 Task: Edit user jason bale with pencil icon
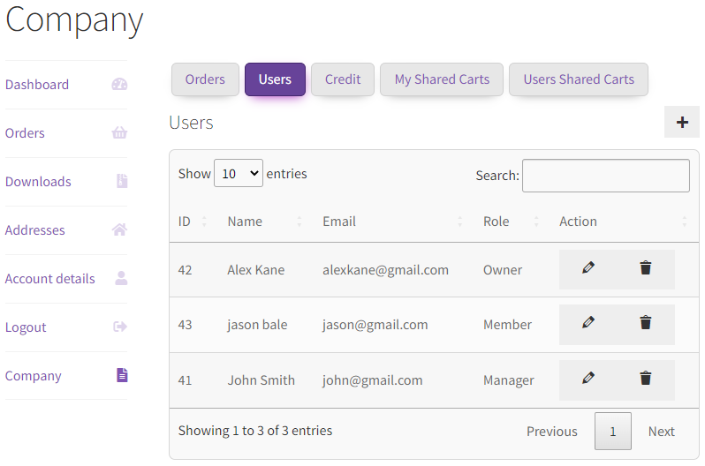click(x=588, y=322)
